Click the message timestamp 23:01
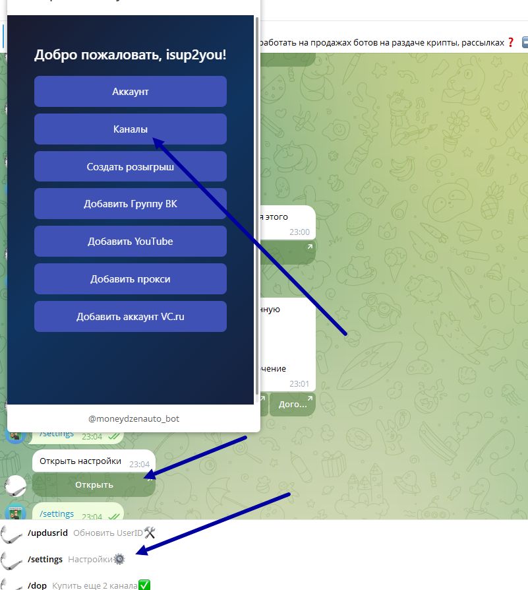 tap(299, 384)
